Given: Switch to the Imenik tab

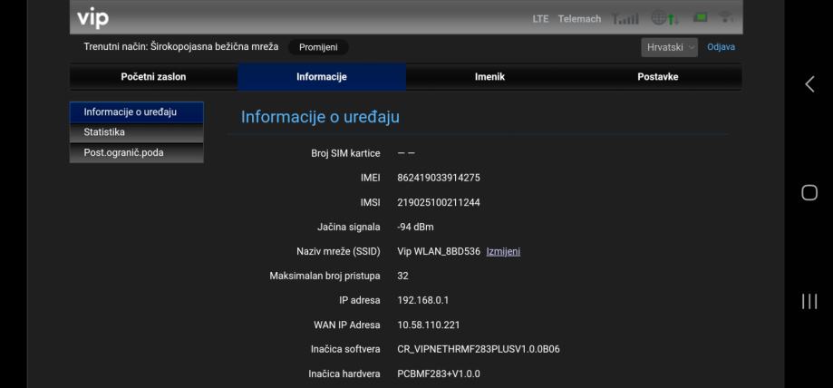Looking at the screenshot, I should [x=489, y=77].
